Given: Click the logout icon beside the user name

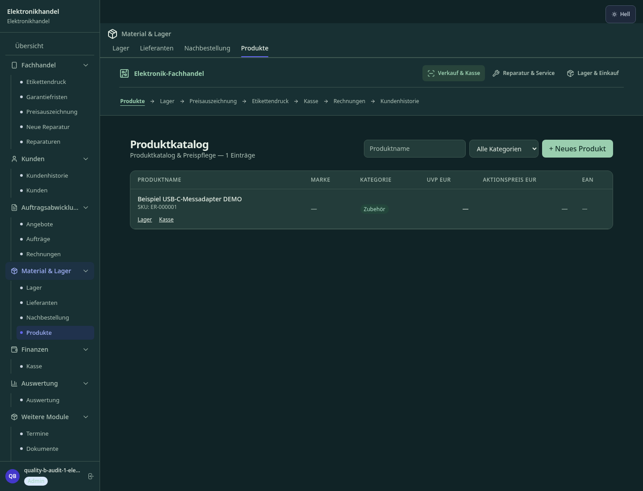Looking at the screenshot, I should pos(91,476).
